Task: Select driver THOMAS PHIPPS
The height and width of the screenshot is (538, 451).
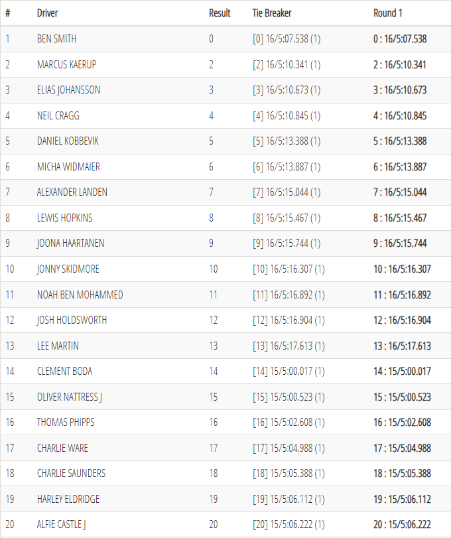Action: coord(67,422)
